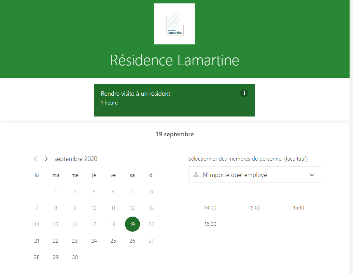The height and width of the screenshot is (274, 353).
Task: Click the Rendre visite à un résident service
Action: click(x=164, y=100)
